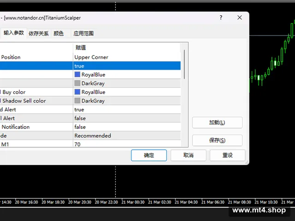The height and width of the screenshot is (221, 295).
Task: Select the Upper Corner value for Position
Action: 127,57
